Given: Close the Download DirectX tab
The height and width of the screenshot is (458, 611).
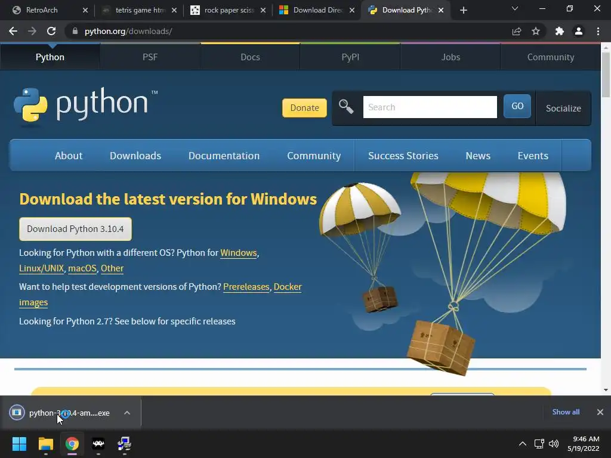Looking at the screenshot, I should pos(352,10).
